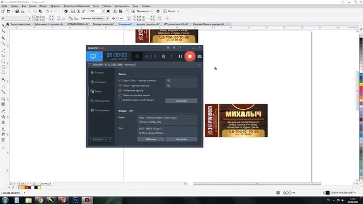
Task: Switch to Визитка.cdr document tab
Action: point(125,24)
